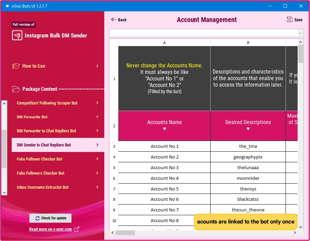Expand the How to Use chevron
The width and height of the screenshot is (310, 241).
pyautogui.click(x=97, y=66)
